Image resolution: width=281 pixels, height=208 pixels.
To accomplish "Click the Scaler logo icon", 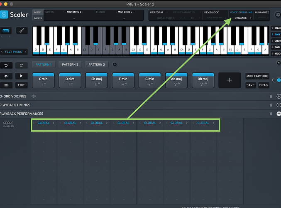I will tap(4, 15).
